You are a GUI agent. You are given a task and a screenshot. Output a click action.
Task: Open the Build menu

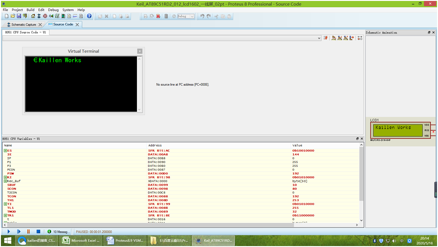[30, 10]
